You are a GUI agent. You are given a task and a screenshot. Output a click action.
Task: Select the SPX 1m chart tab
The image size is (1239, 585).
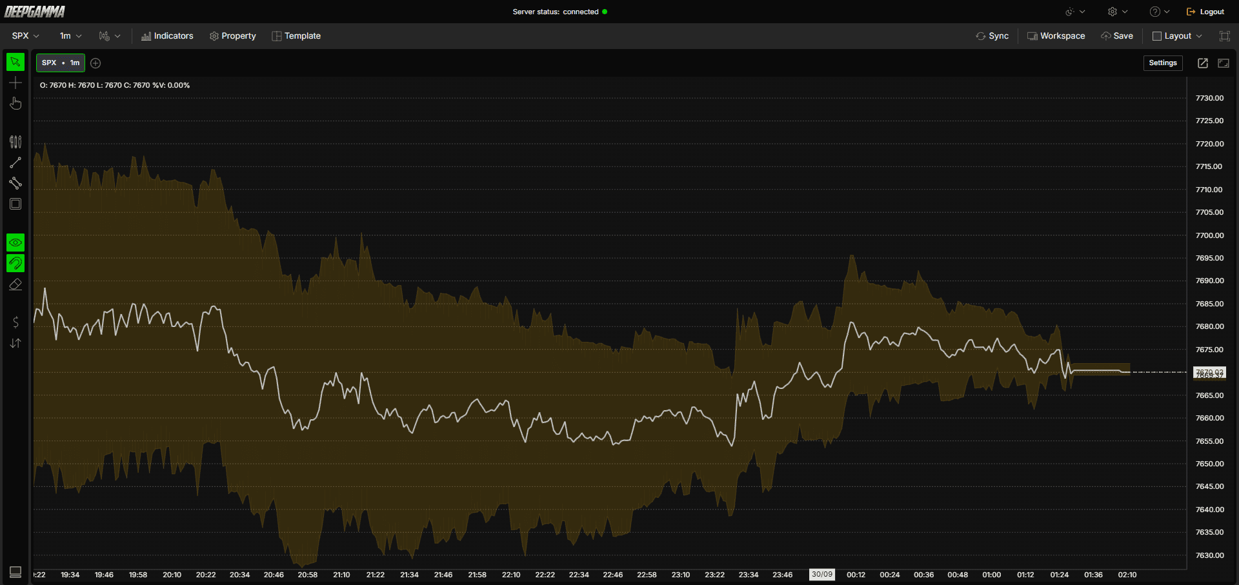point(61,63)
